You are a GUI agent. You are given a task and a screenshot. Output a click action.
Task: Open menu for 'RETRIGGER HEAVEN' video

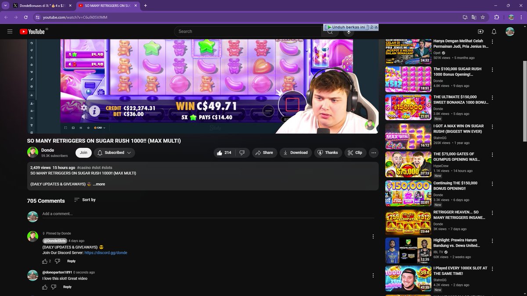tap(492, 213)
